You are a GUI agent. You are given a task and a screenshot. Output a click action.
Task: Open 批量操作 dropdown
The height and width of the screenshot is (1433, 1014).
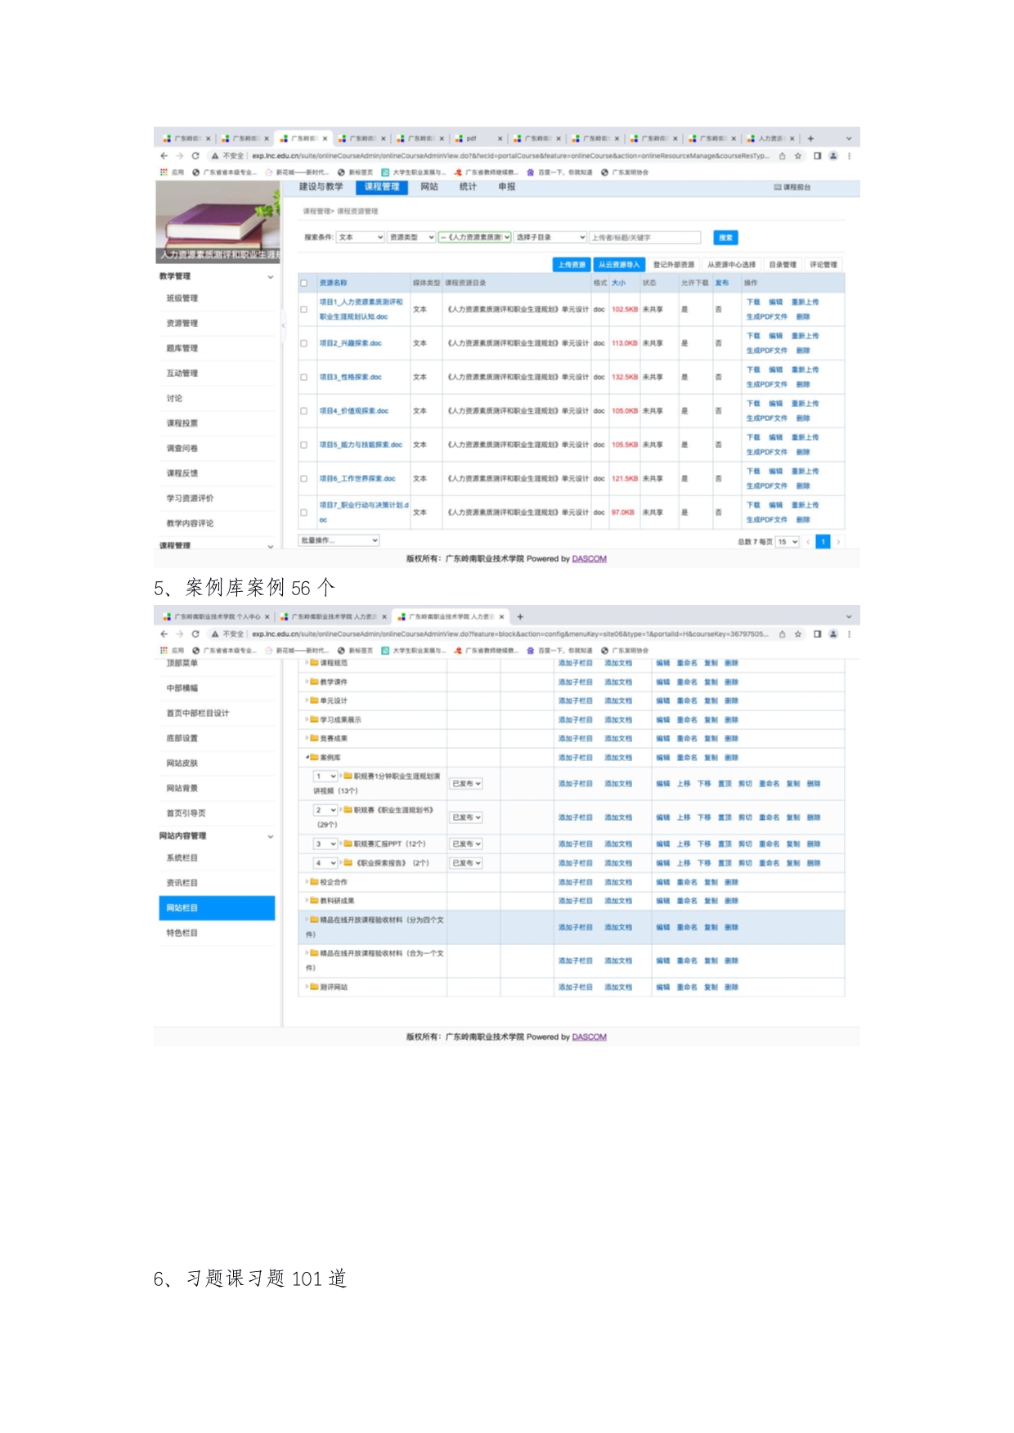tap(339, 540)
